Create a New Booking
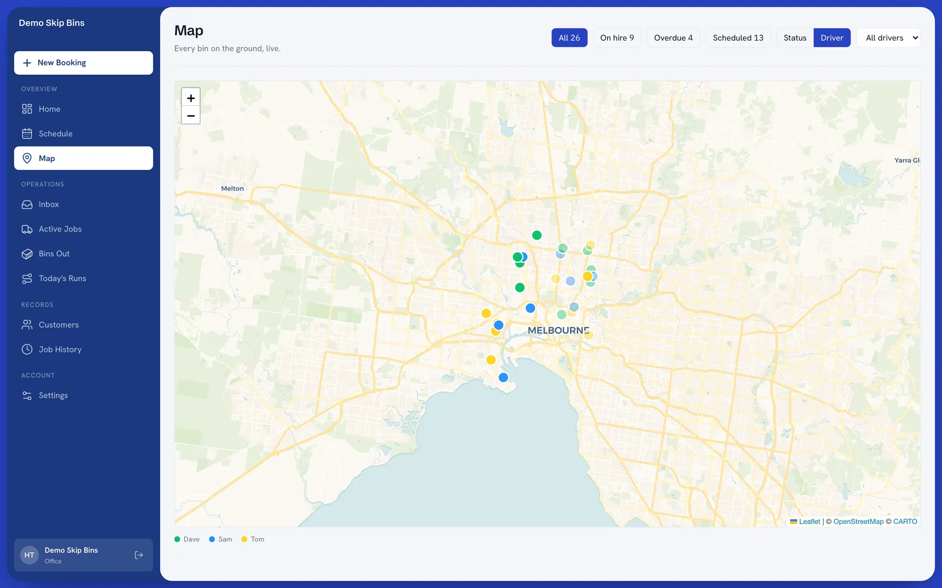 coord(84,63)
